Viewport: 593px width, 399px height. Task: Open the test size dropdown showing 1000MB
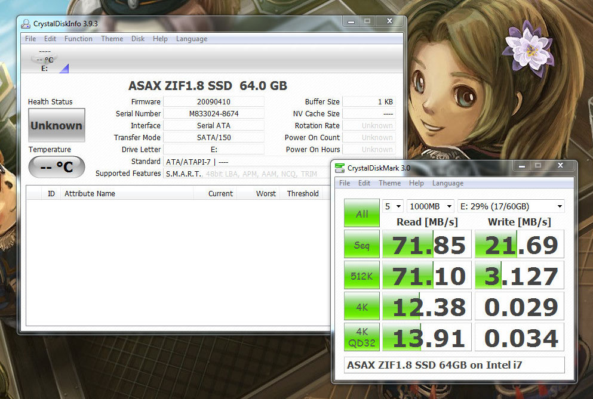coord(430,206)
